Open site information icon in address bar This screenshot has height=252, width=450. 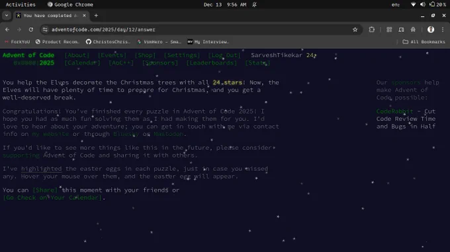45,30
